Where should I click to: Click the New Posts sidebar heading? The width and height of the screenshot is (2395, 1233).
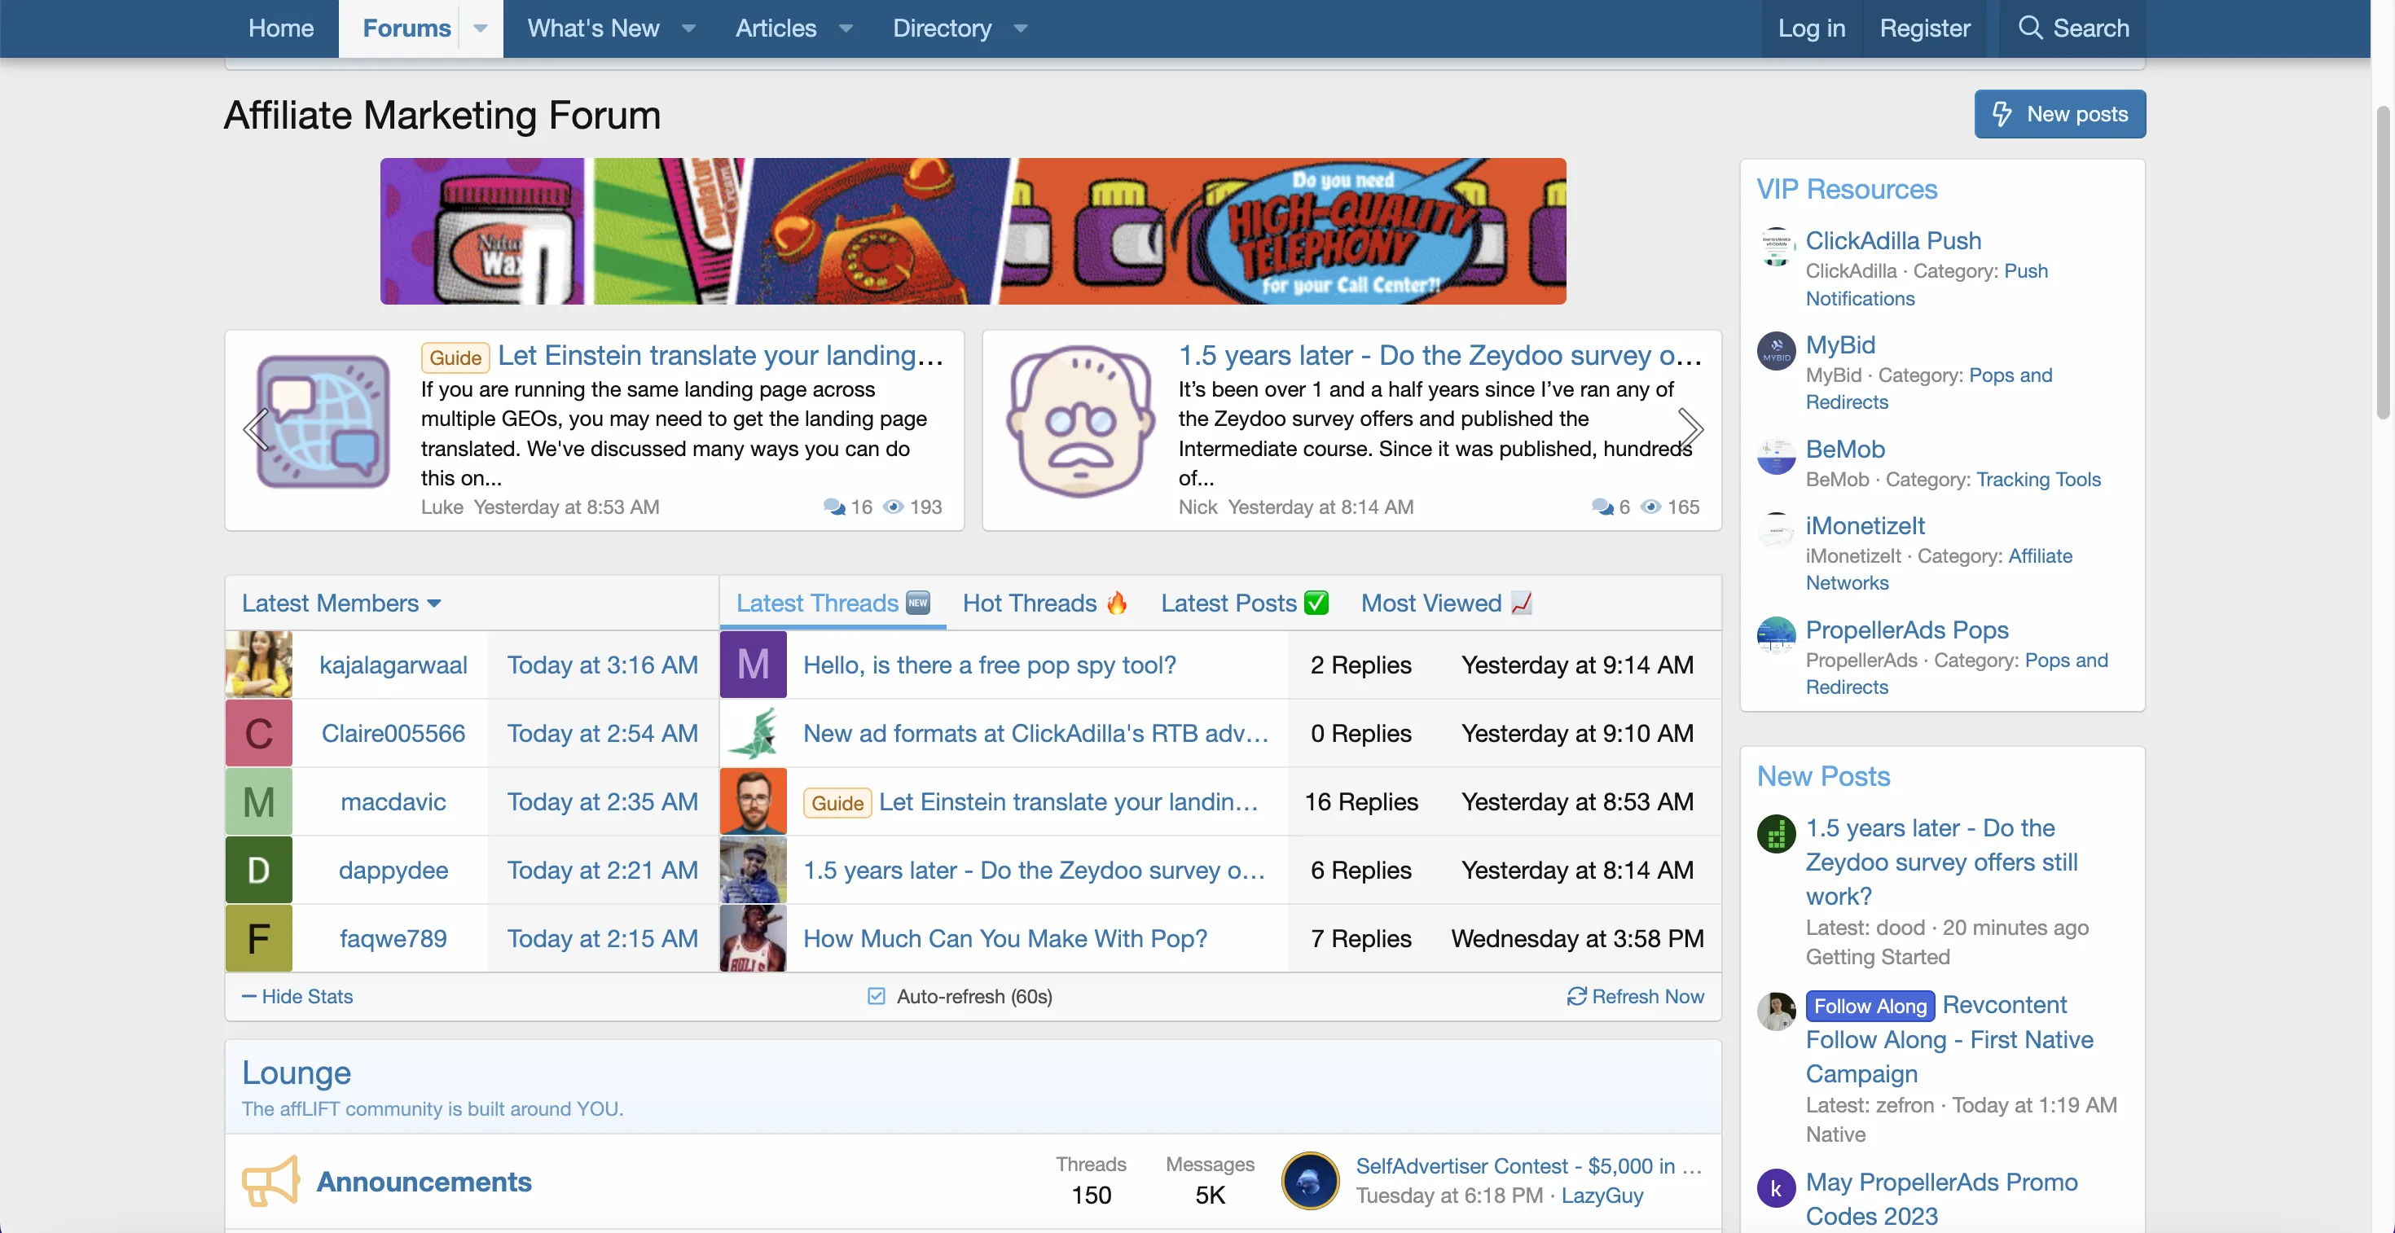1823,776
